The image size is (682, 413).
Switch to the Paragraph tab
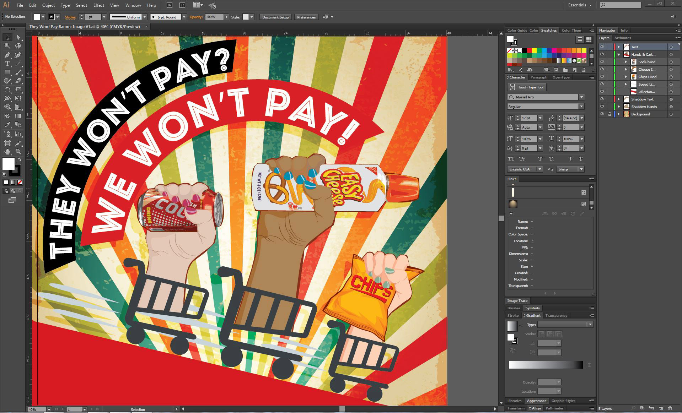click(539, 77)
